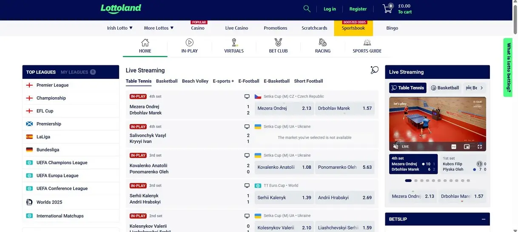Bet Mezera Ondrej 2.13 under video player
This screenshot has width=518, height=232.
pos(413,196)
